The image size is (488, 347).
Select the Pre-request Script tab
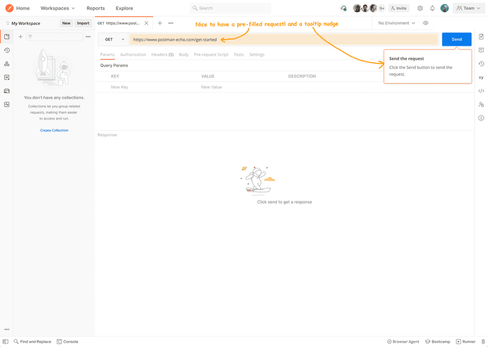point(211,55)
